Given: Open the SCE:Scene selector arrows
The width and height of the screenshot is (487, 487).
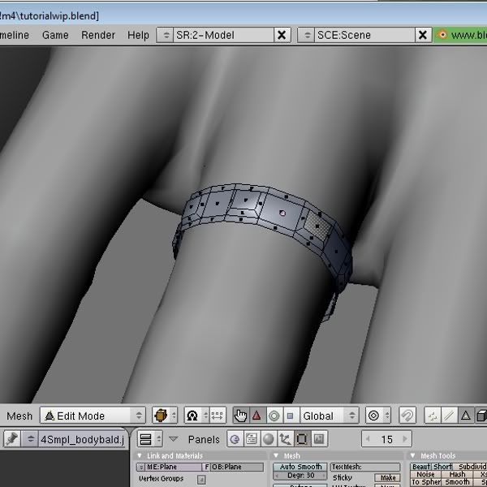Looking at the screenshot, I should [x=307, y=35].
